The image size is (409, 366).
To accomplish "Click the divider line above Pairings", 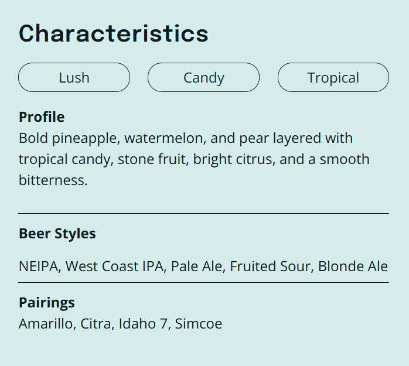I will tap(203, 282).
